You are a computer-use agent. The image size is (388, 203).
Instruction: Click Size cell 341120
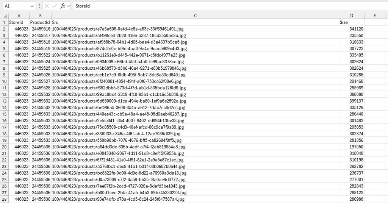pos(351,29)
